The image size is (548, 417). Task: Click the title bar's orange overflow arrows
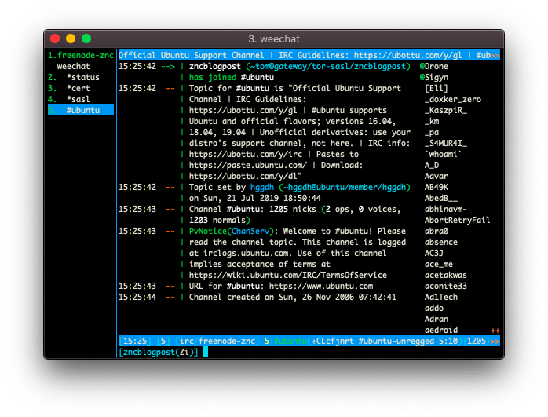[x=495, y=56]
